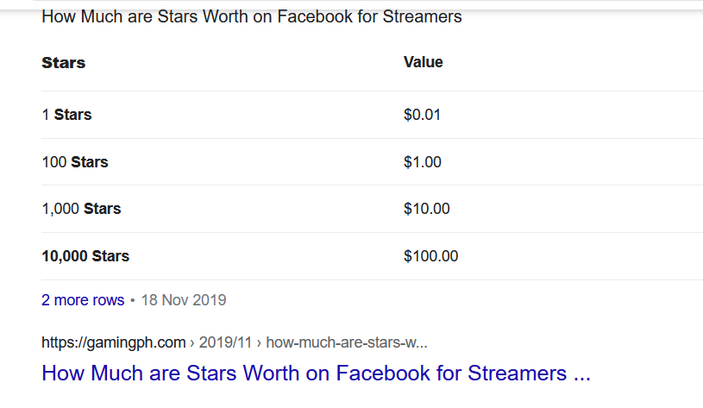Click the "1,000 Stars" table cell
The height and width of the screenshot is (408, 703).
point(81,209)
